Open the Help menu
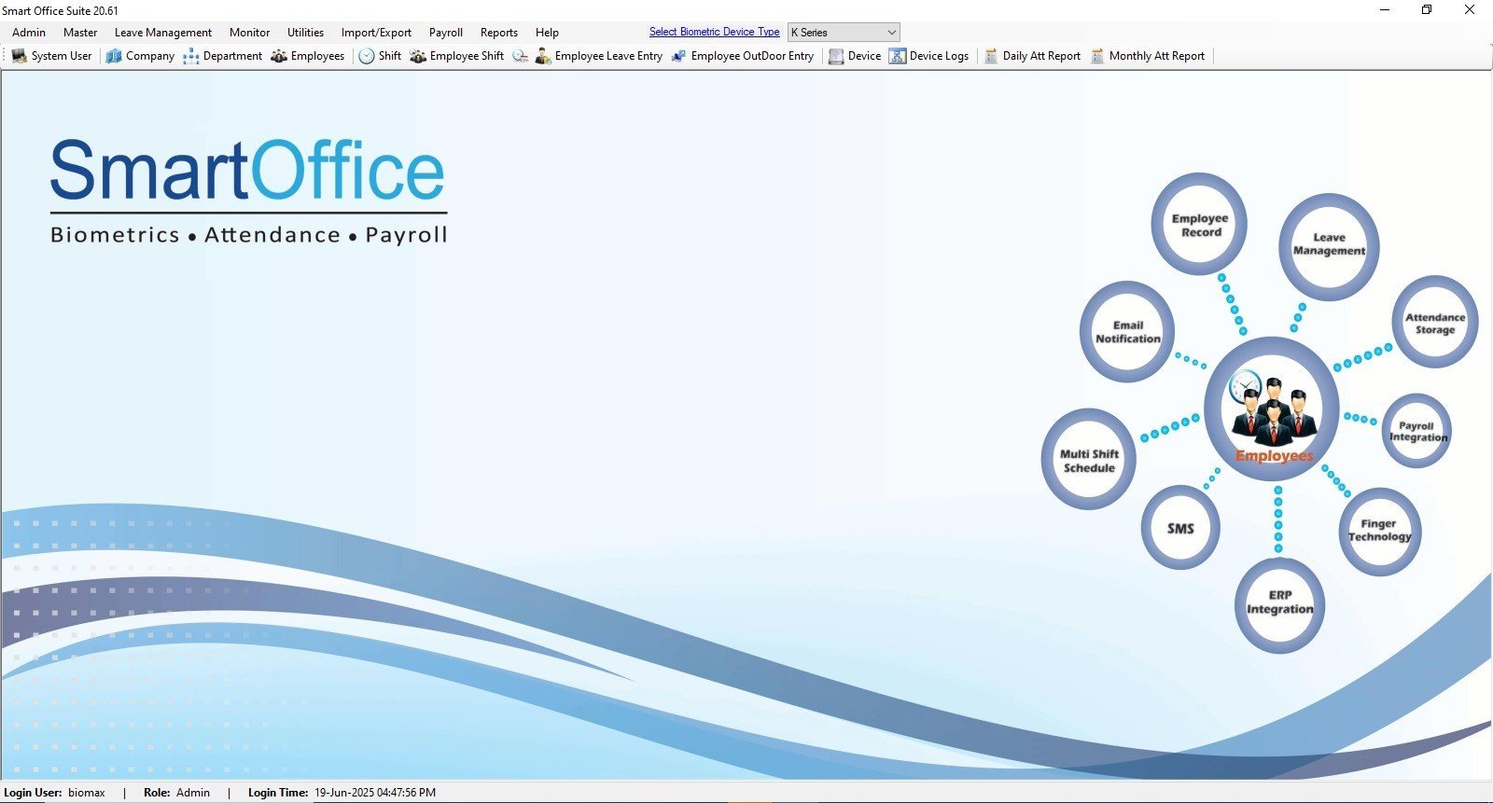 pyautogui.click(x=547, y=32)
